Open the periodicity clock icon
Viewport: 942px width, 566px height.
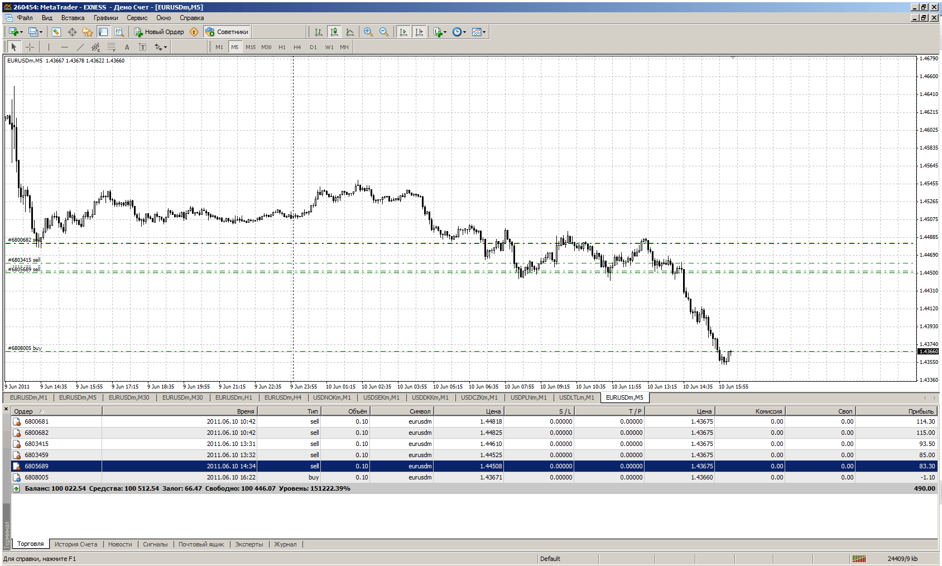coord(457,32)
